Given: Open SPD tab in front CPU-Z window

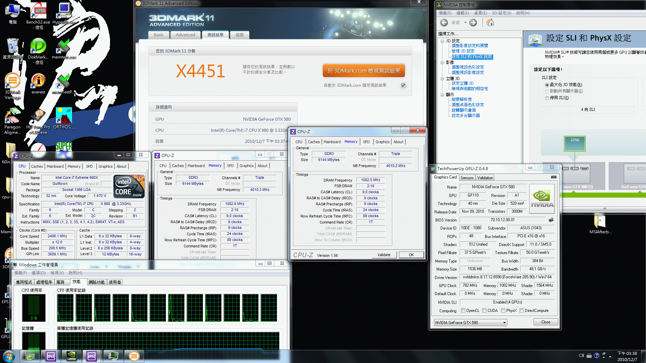Looking at the screenshot, I should pos(366,142).
